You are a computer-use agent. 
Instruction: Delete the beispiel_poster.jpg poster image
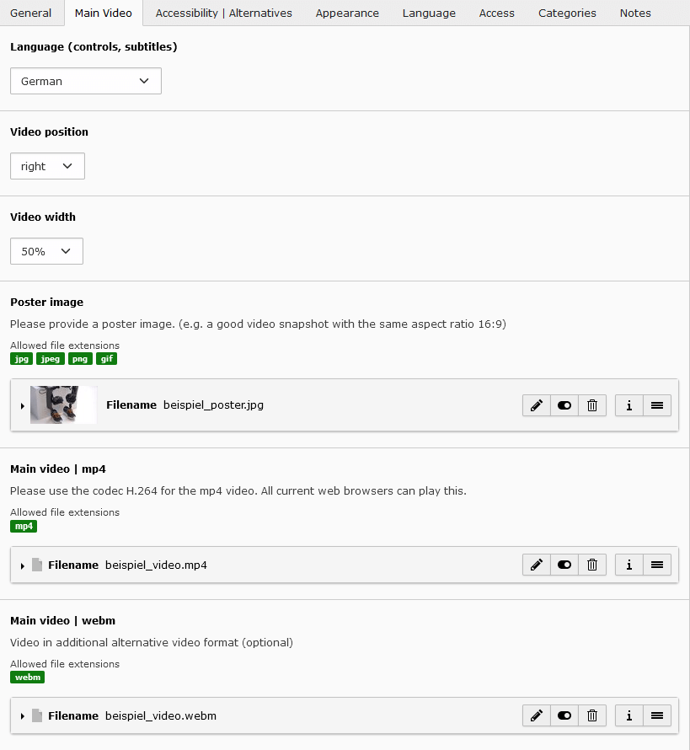(592, 405)
